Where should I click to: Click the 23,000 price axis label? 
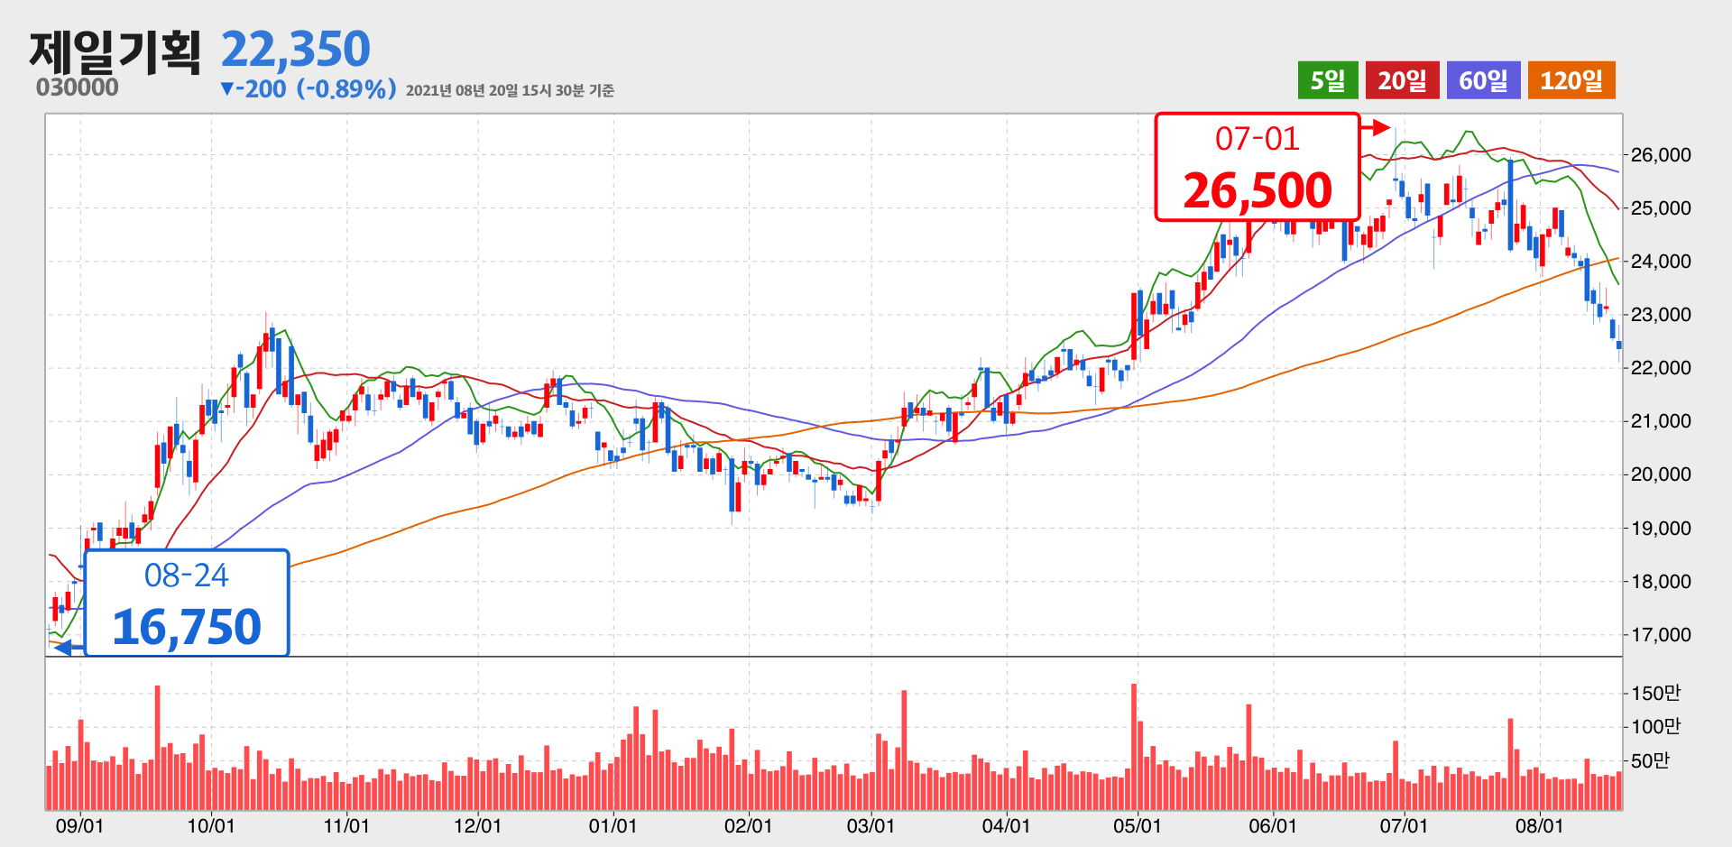pos(1661,315)
